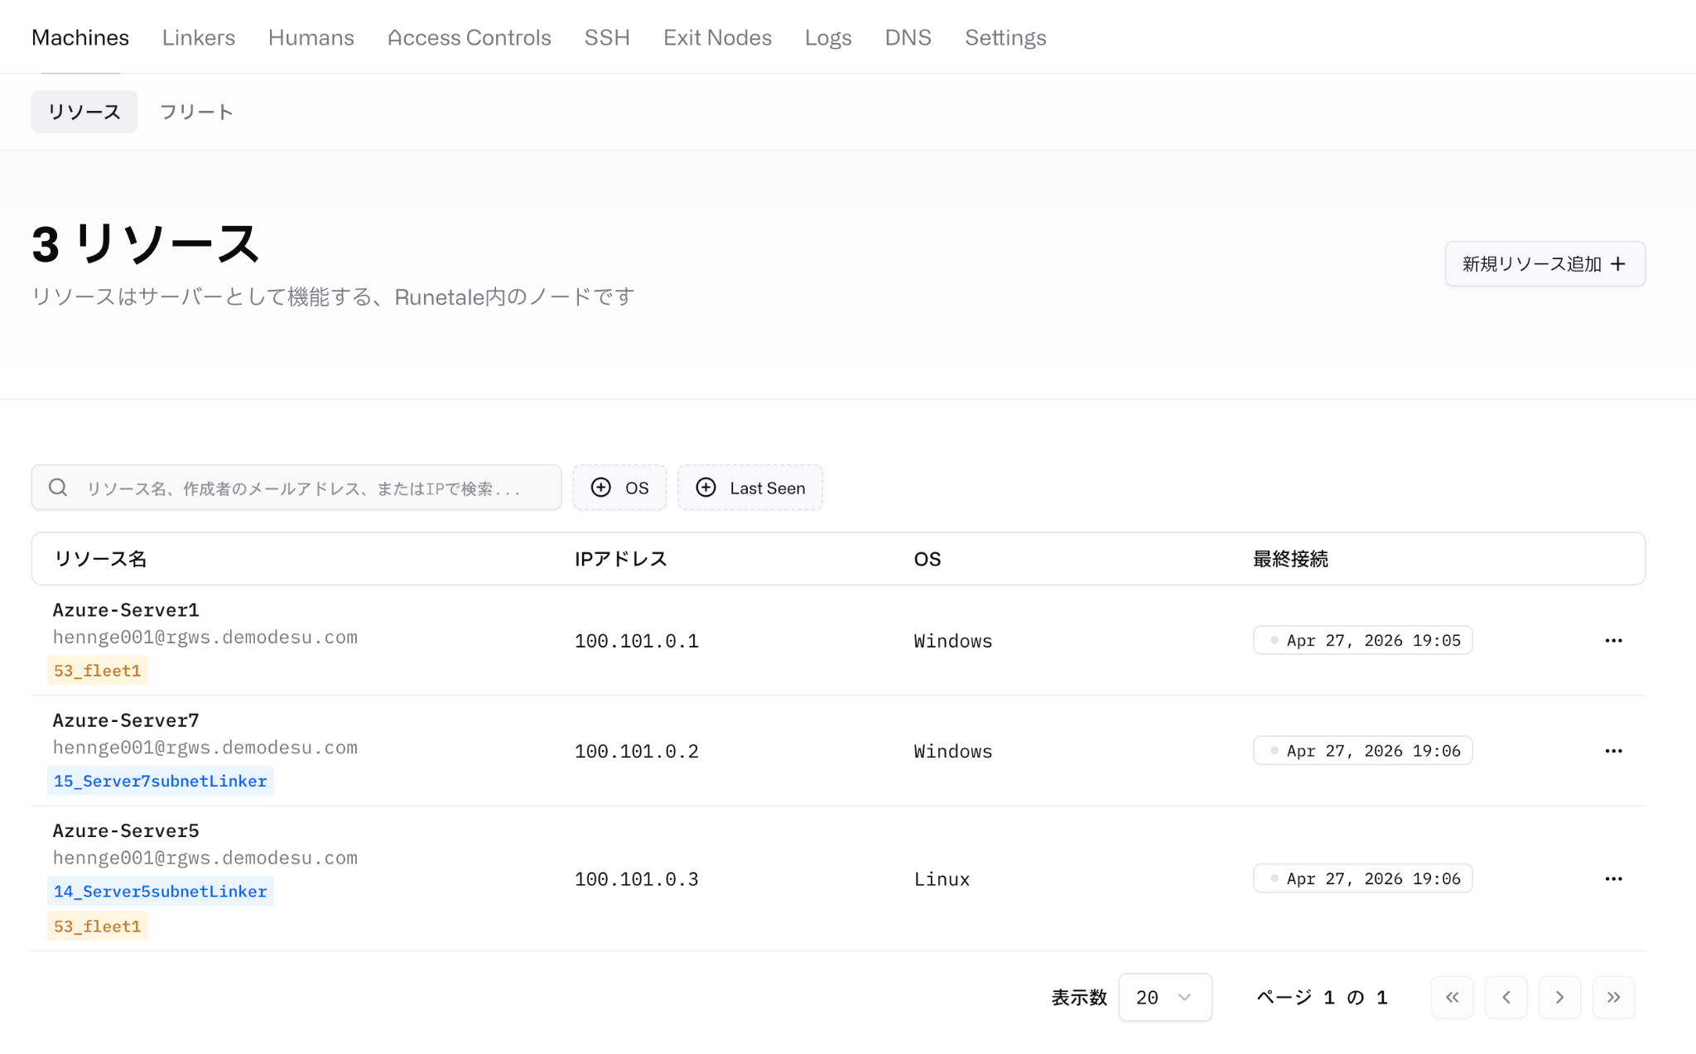The height and width of the screenshot is (1054, 1696).
Task: Click the email under Azure-Server5
Action: 205,858
